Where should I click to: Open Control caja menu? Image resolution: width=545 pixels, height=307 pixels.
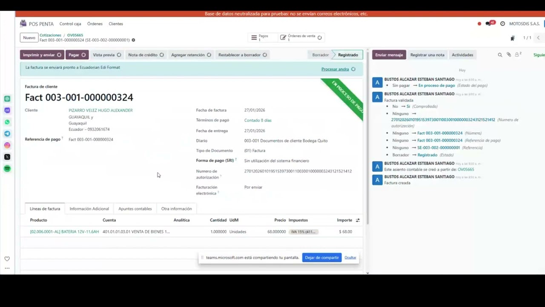(x=70, y=24)
